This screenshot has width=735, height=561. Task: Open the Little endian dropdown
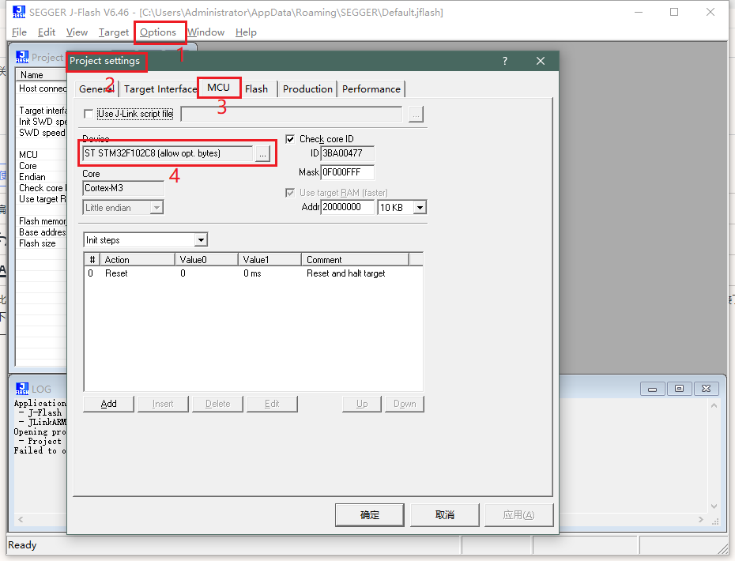tap(156, 208)
